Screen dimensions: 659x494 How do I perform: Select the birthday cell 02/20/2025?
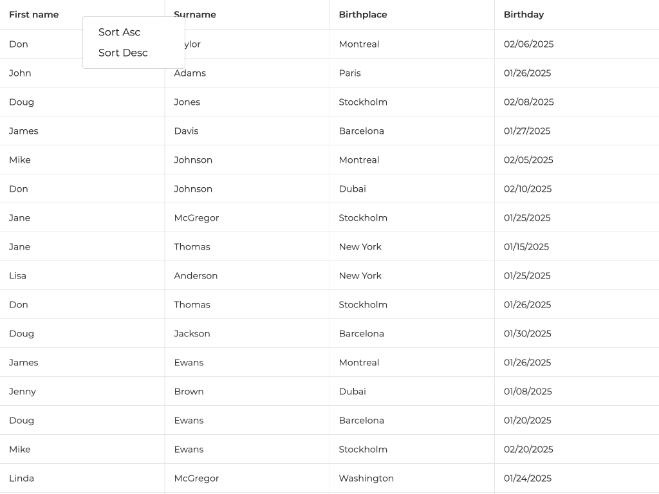click(x=528, y=450)
